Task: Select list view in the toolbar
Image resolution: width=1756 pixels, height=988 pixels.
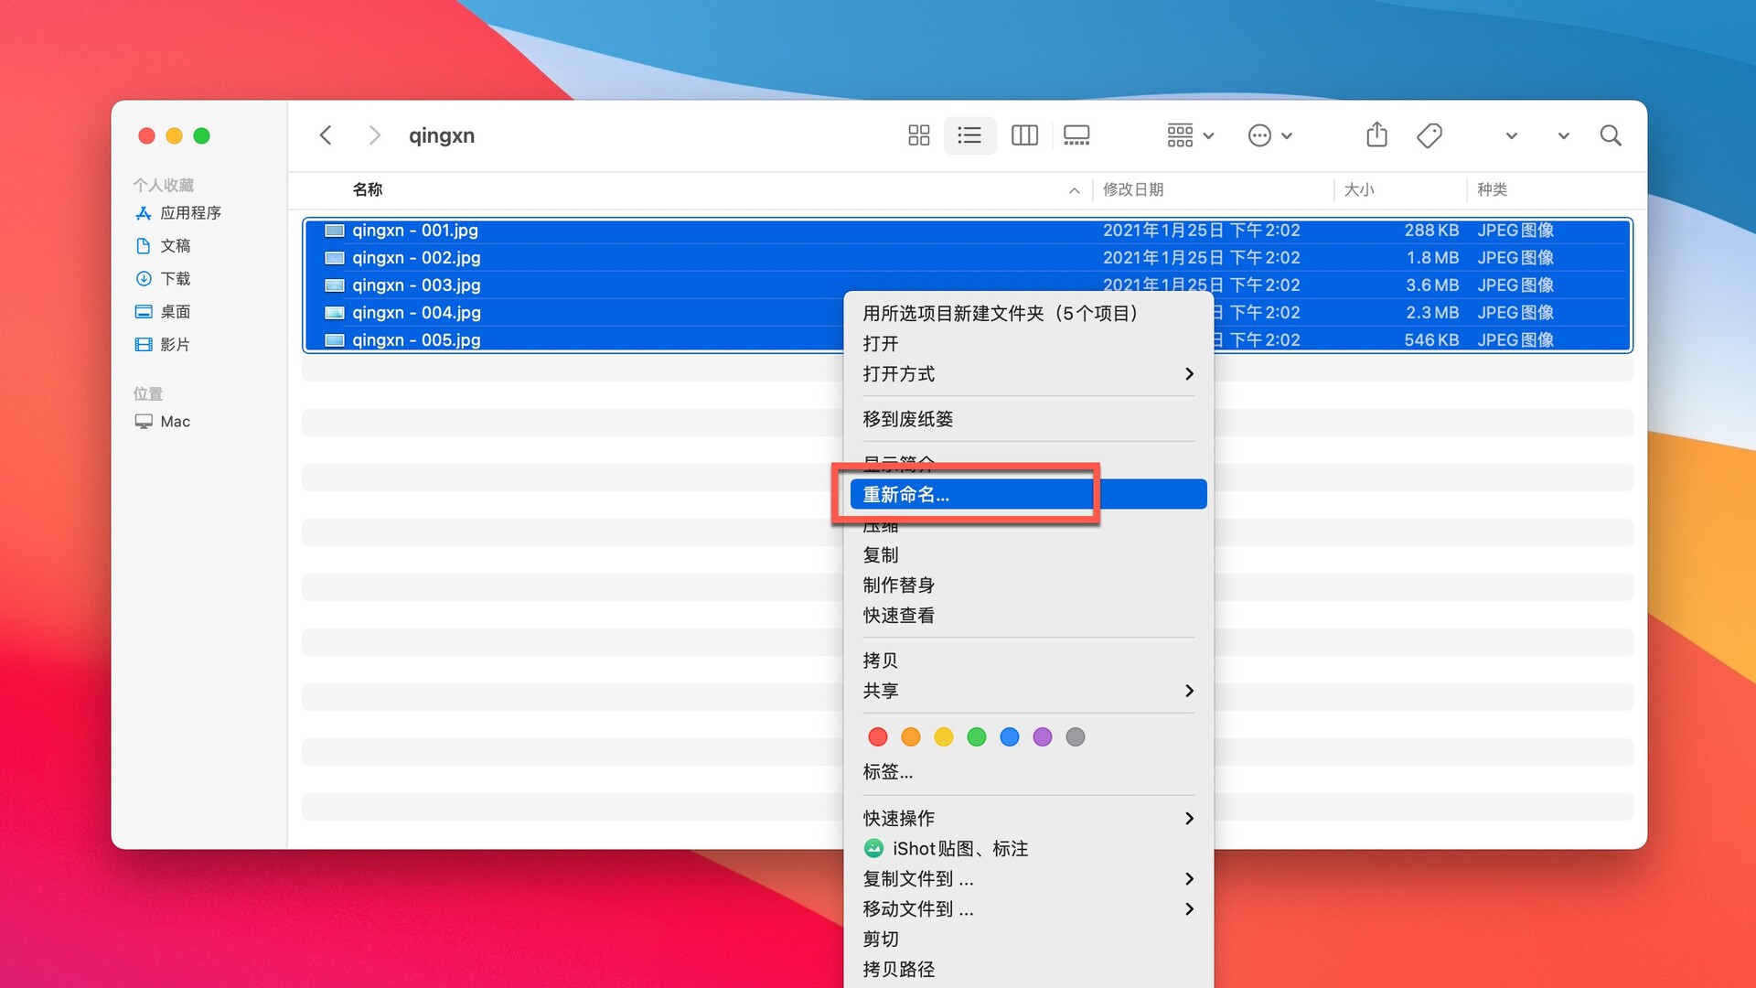Action: pyautogui.click(x=969, y=134)
